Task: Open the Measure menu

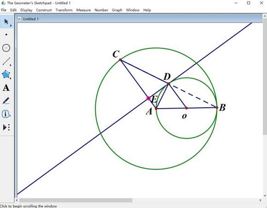Action: pyautogui.click(x=83, y=10)
